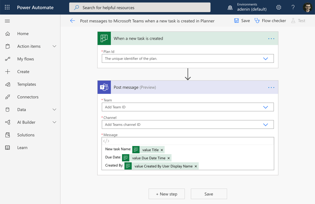The width and height of the screenshot is (315, 204).
Task: Click the Test button
Action: [x=298, y=21]
